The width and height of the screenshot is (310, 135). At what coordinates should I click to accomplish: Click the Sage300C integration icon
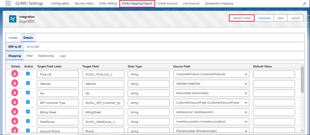pyautogui.click(x=13, y=19)
